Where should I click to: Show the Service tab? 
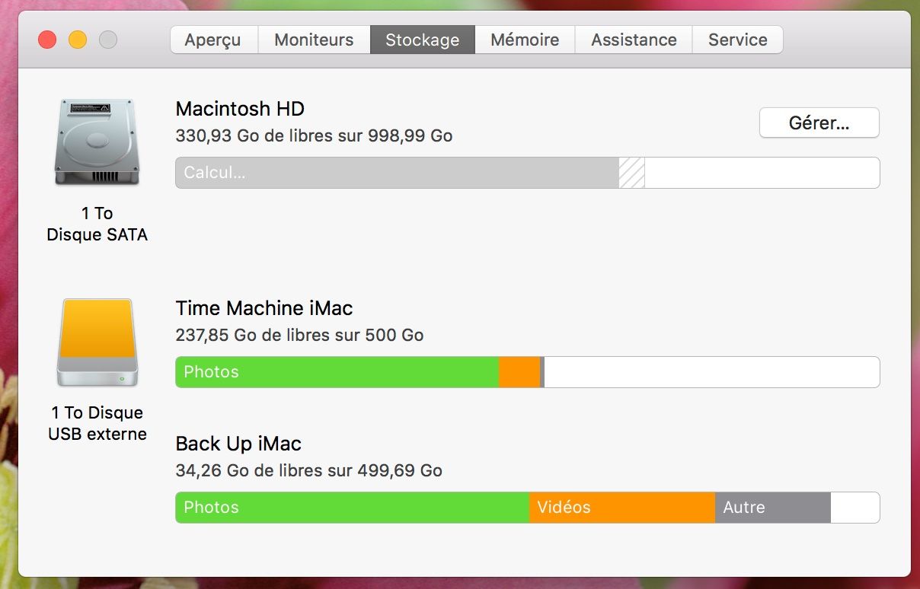pos(738,40)
